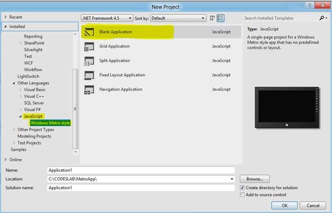
Task: Switch to medium icons view
Action: [212, 18]
